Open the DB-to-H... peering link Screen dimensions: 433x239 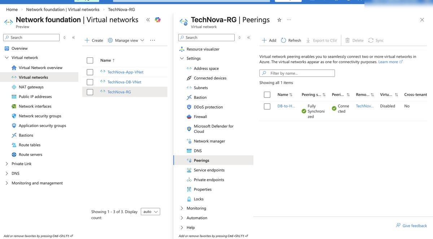(x=286, y=106)
